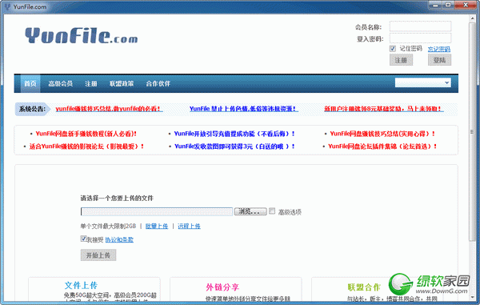Maximize the YunFile window
480x305 pixels.
click(448, 5)
